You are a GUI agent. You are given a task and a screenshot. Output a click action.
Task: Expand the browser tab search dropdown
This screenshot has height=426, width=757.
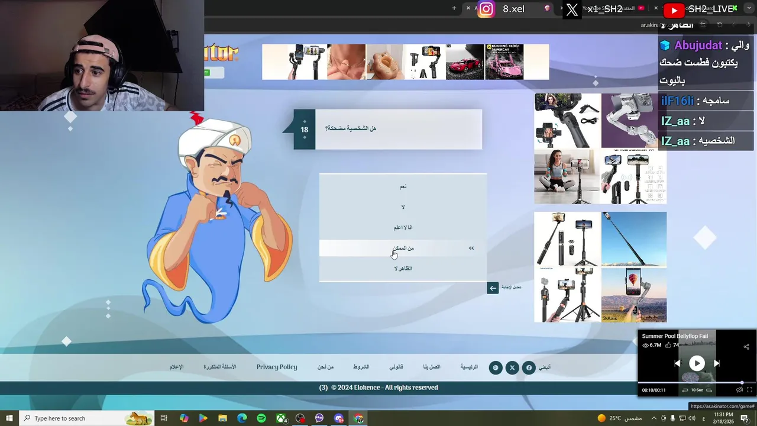click(x=750, y=8)
